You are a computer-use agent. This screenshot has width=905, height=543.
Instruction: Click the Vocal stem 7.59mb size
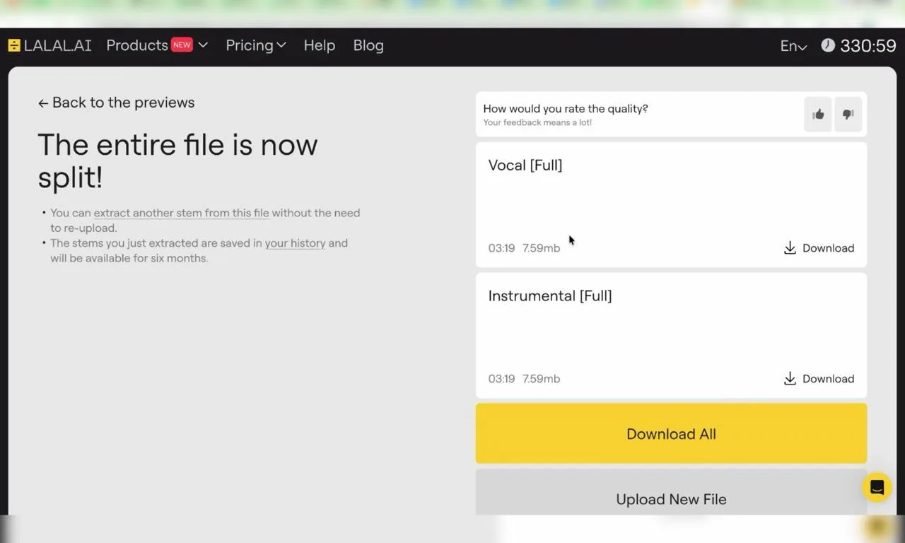(x=542, y=248)
